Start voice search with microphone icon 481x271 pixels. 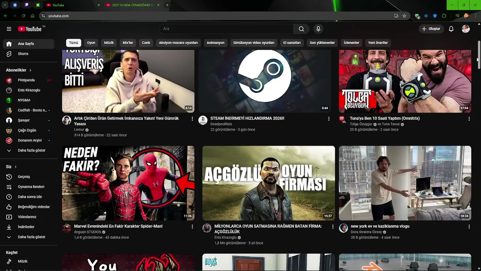[318, 29]
